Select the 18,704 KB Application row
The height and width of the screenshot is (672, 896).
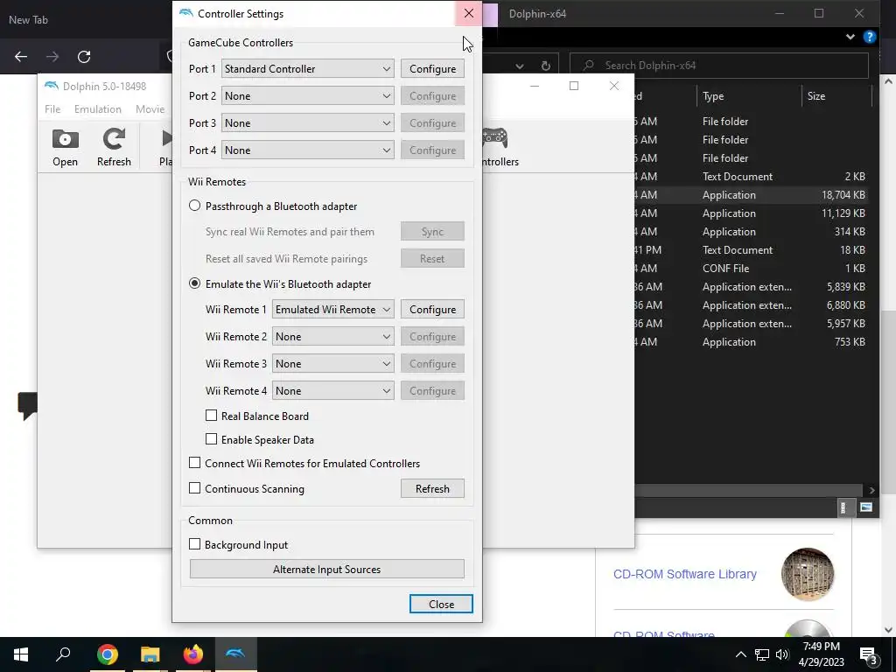[753, 195]
